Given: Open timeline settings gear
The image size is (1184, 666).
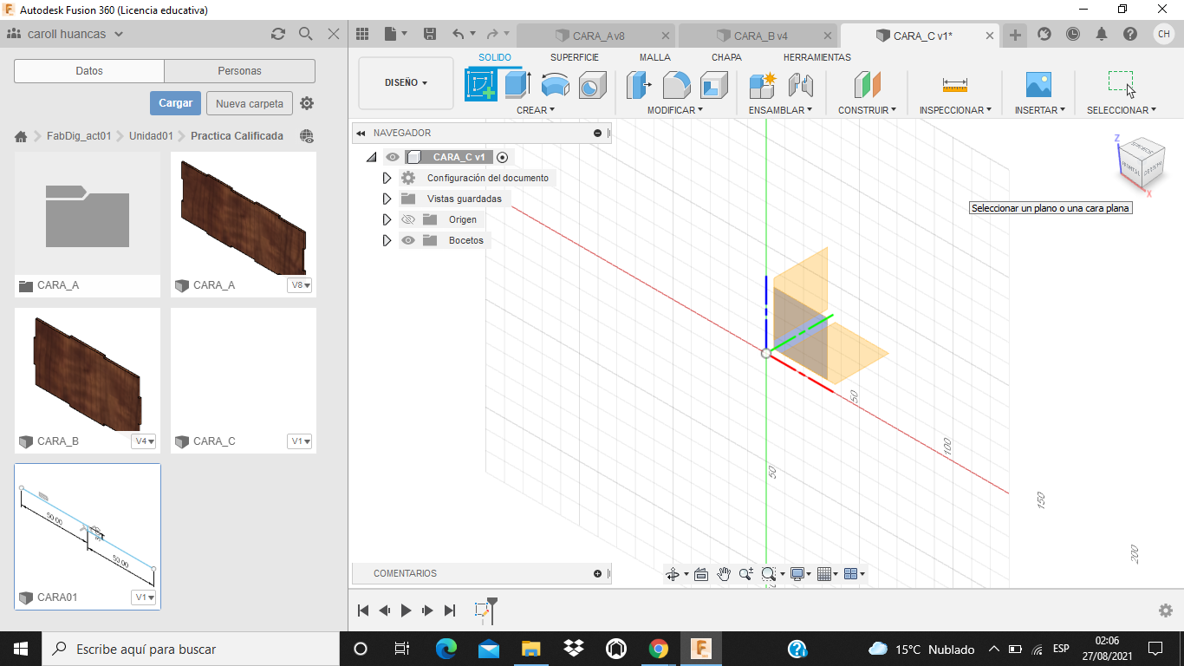Looking at the screenshot, I should click(x=1166, y=610).
